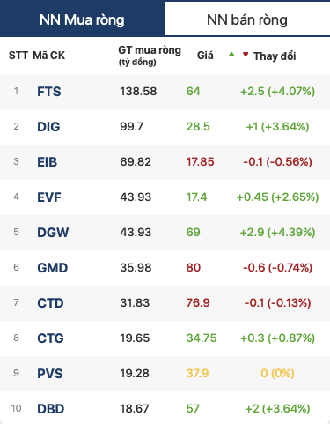
Task: Click the Giá column header
Action: pos(205,56)
